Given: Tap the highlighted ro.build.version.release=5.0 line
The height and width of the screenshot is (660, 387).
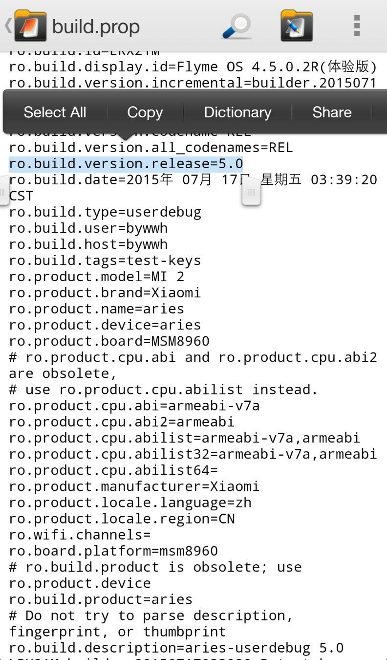Looking at the screenshot, I should pos(126,164).
